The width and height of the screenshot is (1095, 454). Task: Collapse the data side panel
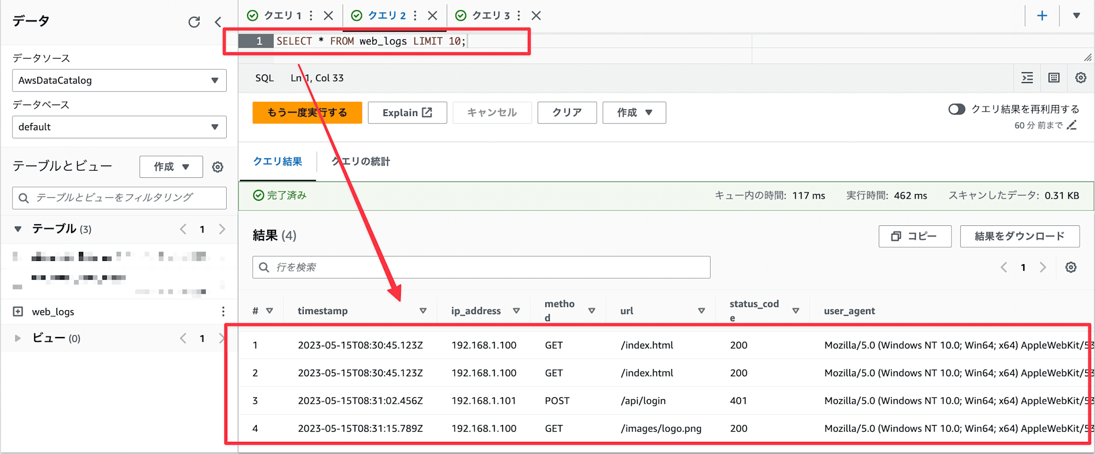point(218,22)
